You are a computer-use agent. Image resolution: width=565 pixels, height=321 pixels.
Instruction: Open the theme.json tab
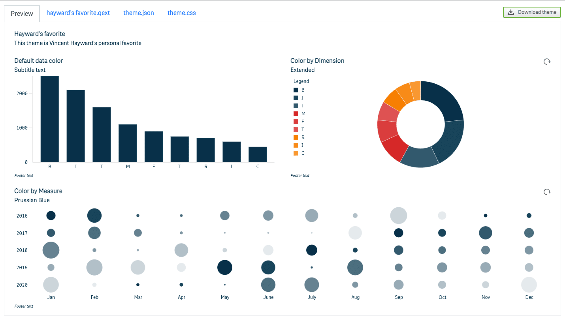pos(139,13)
